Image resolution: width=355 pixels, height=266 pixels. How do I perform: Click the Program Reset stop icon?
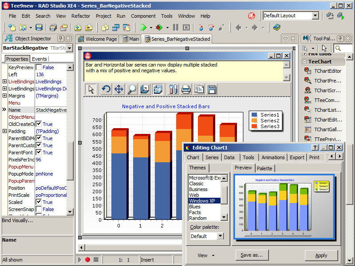coord(186,27)
